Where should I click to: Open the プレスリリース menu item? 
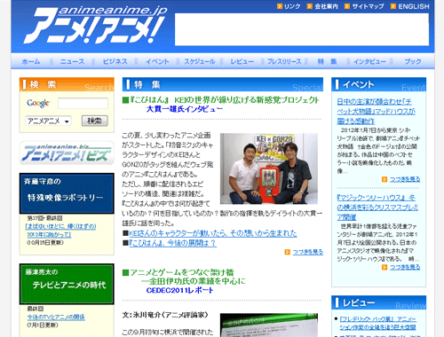pyautogui.click(x=284, y=61)
